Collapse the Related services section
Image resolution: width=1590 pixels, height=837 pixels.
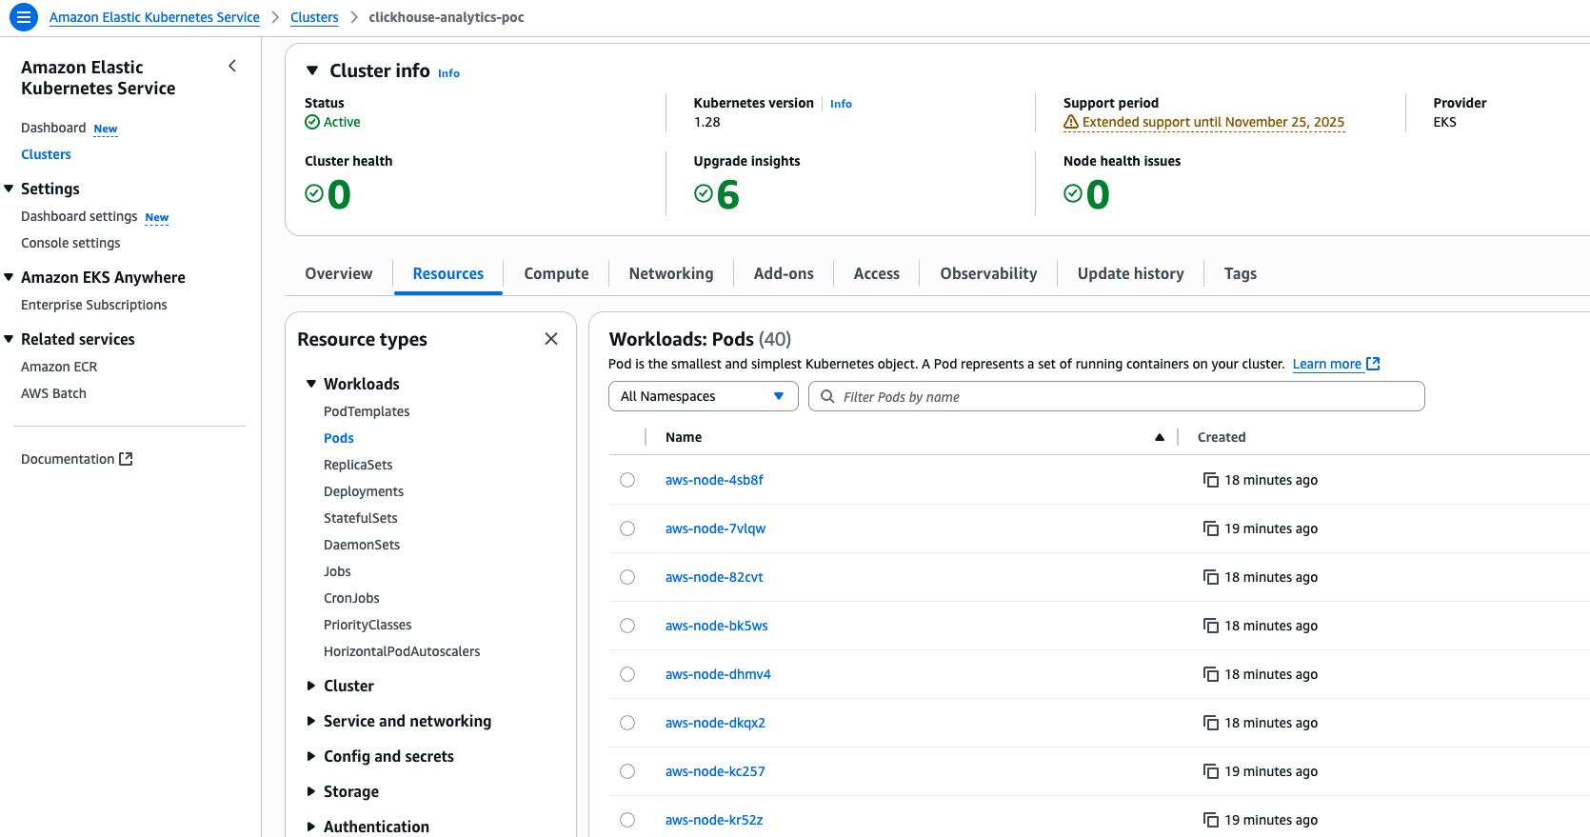tap(9, 339)
